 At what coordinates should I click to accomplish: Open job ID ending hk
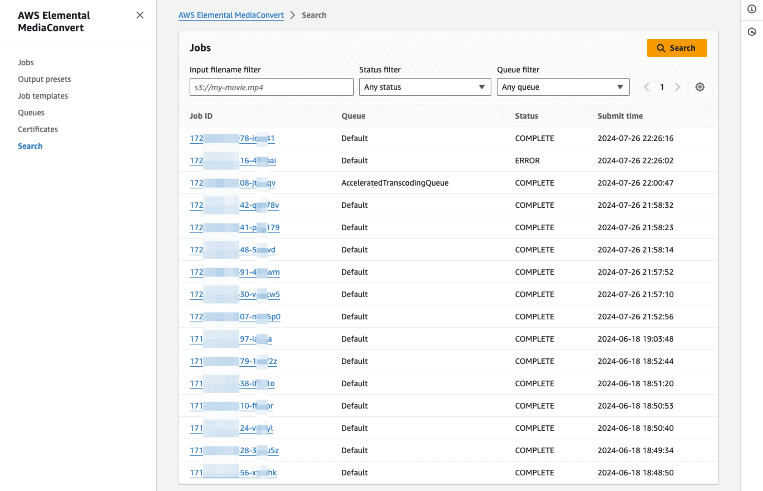tap(233, 473)
